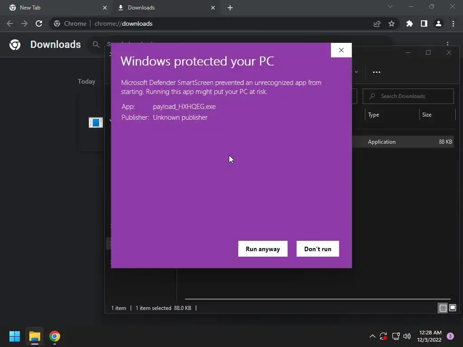This screenshot has height=347, width=463.
Task: Open Downloads page more actions menu
Action: (x=448, y=44)
